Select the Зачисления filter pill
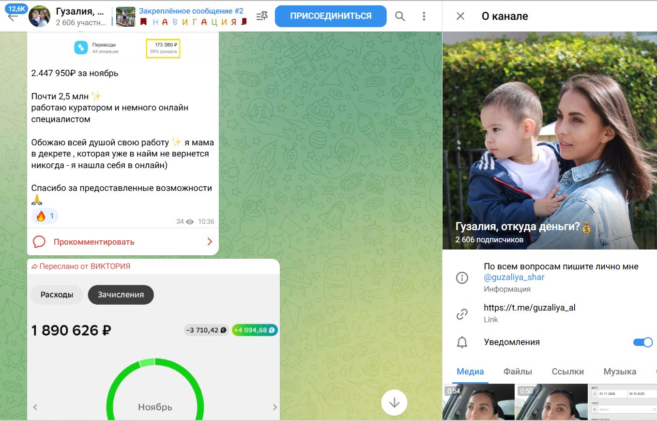Image resolution: width=657 pixels, height=421 pixels. pyautogui.click(x=121, y=295)
